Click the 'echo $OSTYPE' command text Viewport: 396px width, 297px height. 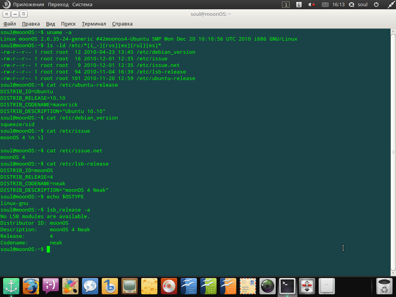(65, 196)
